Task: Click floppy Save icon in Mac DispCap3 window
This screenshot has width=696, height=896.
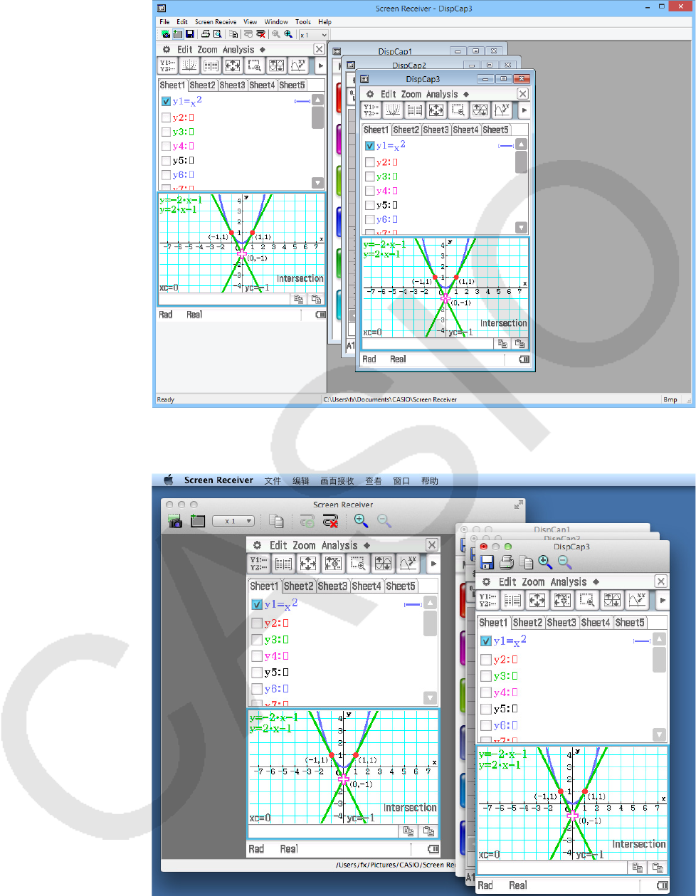Action: pyautogui.click(x=487, y=563)
